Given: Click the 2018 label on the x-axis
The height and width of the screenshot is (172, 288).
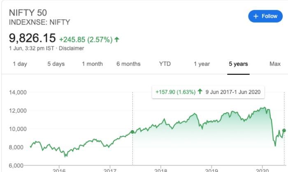Looking at the screenshot, I should coord(160,170).
